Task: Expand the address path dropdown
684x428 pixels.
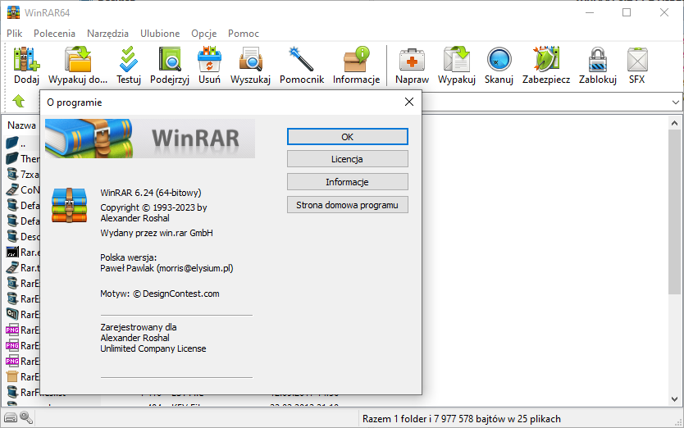Action: tap(675, 102)
